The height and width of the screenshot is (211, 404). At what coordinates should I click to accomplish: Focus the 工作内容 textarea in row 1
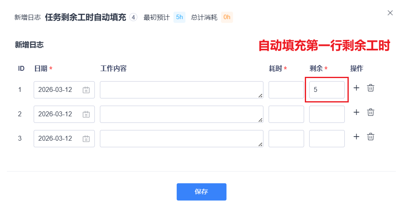coord(181,90)
